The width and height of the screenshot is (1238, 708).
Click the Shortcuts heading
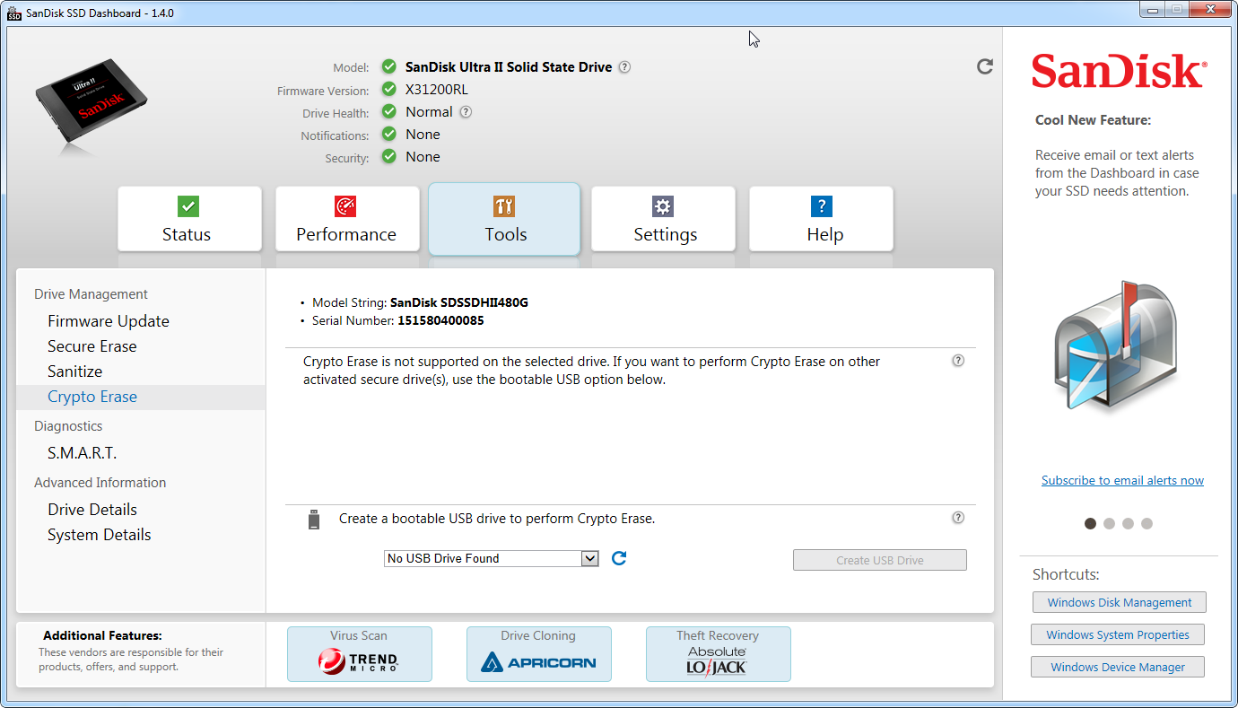coord(1066,574)
